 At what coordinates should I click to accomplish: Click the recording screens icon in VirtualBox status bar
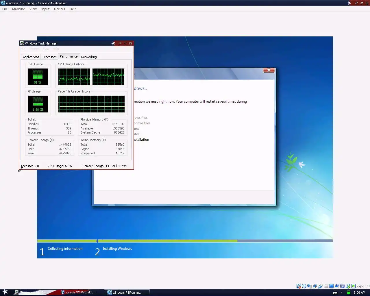point(337,286)
